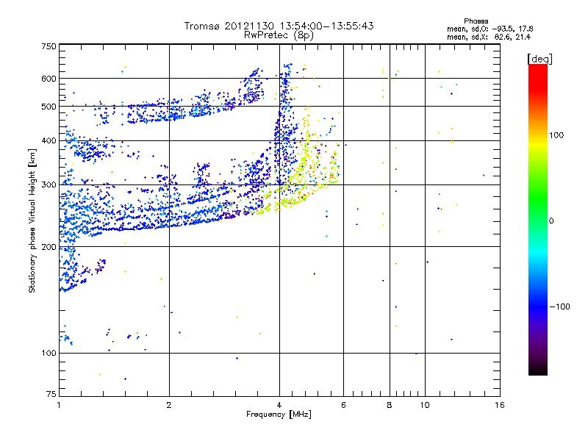Click the y-axis tick label '400'

49,140
